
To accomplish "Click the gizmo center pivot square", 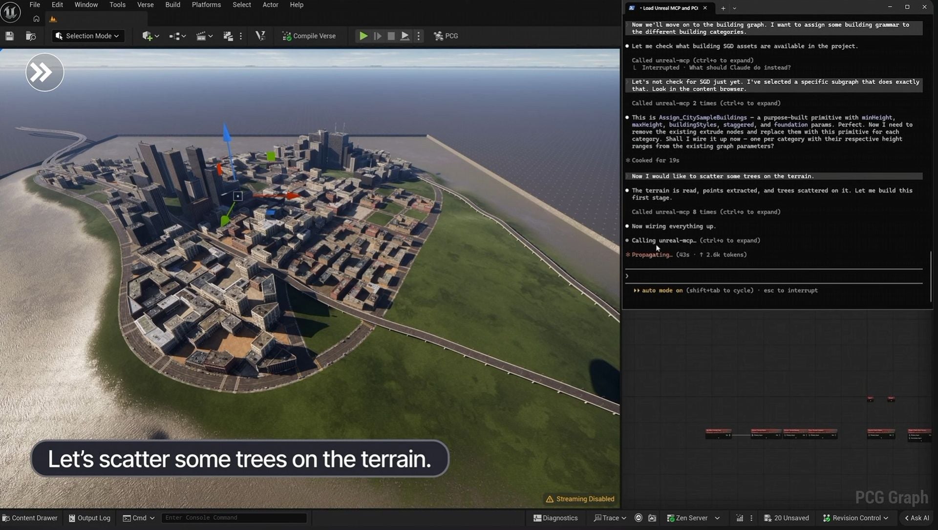I will click(237, 196).
